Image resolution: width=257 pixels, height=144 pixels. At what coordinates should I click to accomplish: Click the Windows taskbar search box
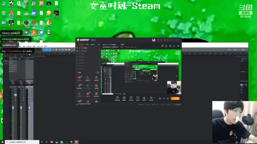click(x=22, y=142)
